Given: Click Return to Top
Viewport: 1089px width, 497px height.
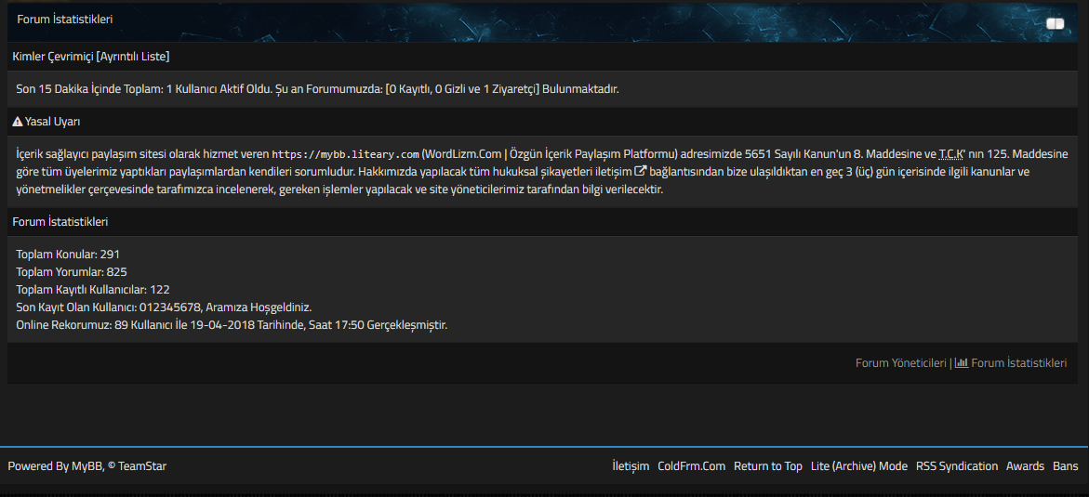Looking at the screenshot, I should [767, 466].
